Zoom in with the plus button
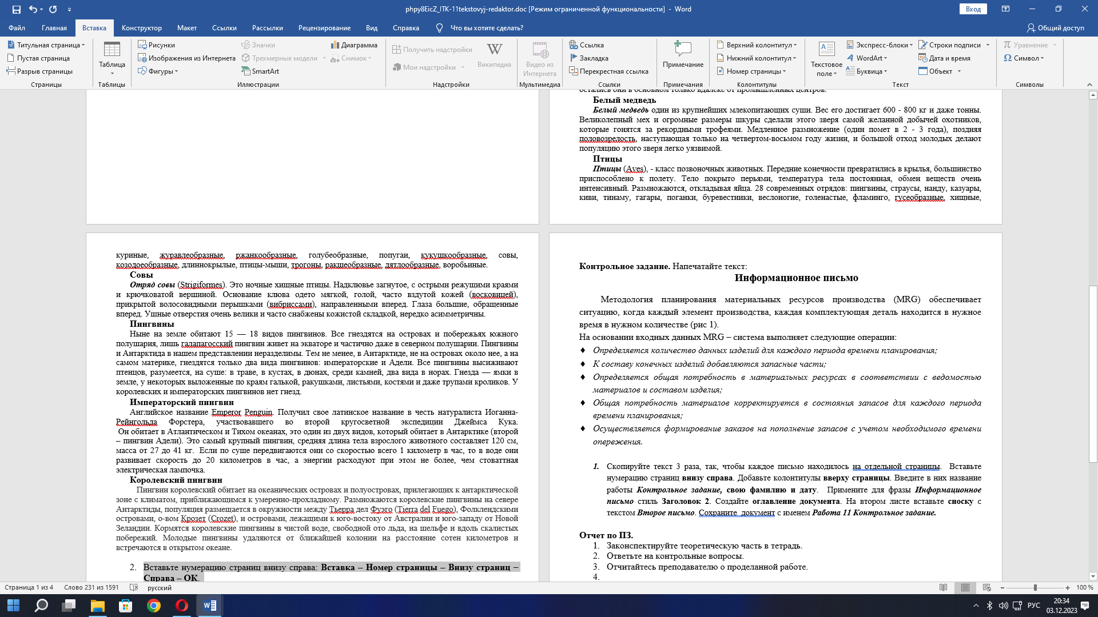Screen dimensions: 1098x617 coord(1068,587)
